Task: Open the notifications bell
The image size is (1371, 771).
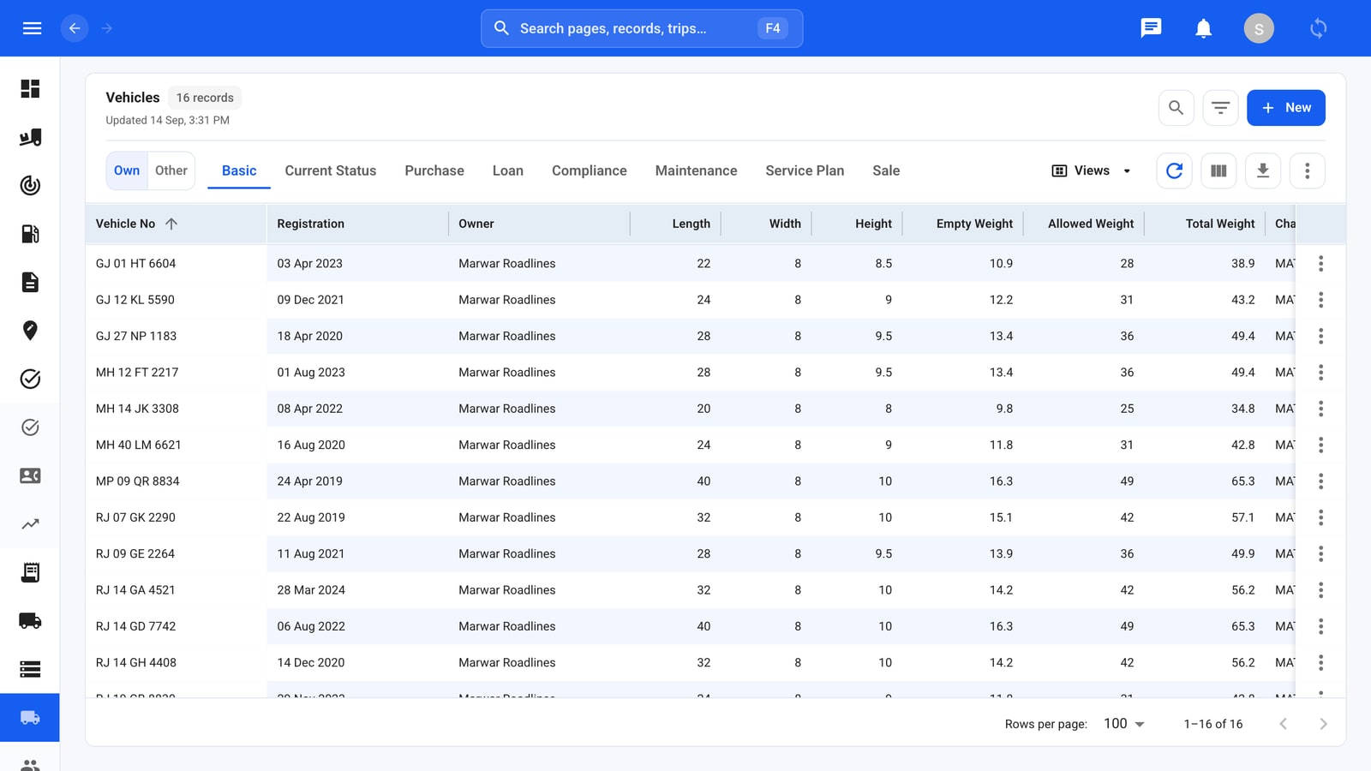Action: point(1203,28)
